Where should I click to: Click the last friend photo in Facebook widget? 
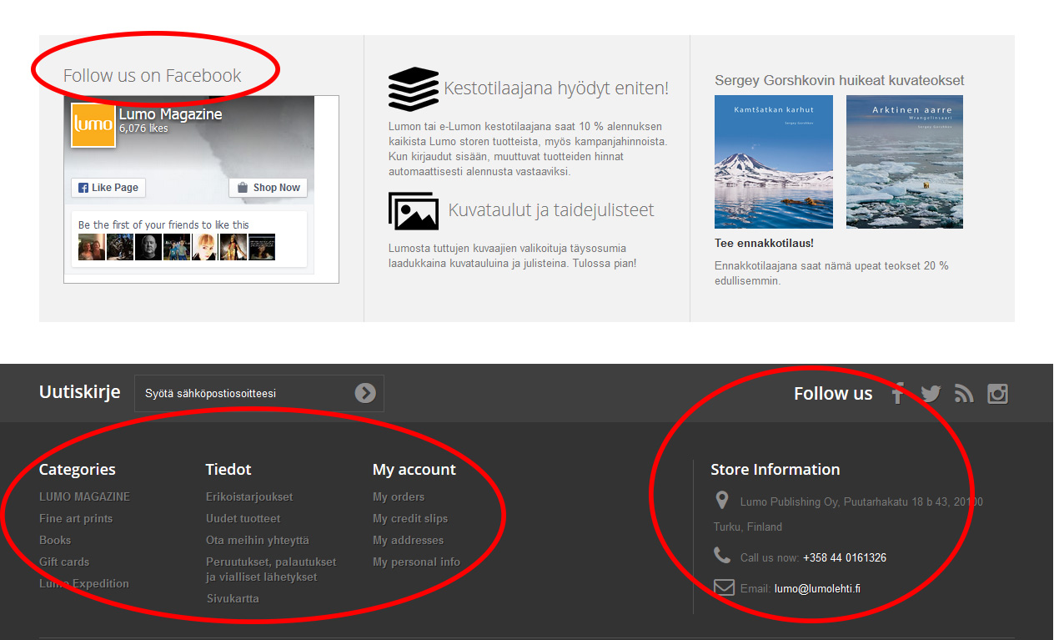[x=262, y=247]
